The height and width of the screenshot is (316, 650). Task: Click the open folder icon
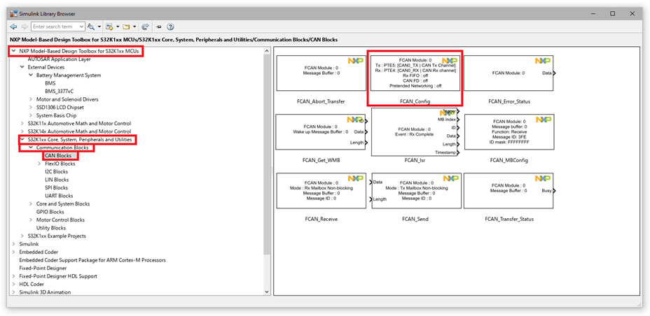pos(127,27)
